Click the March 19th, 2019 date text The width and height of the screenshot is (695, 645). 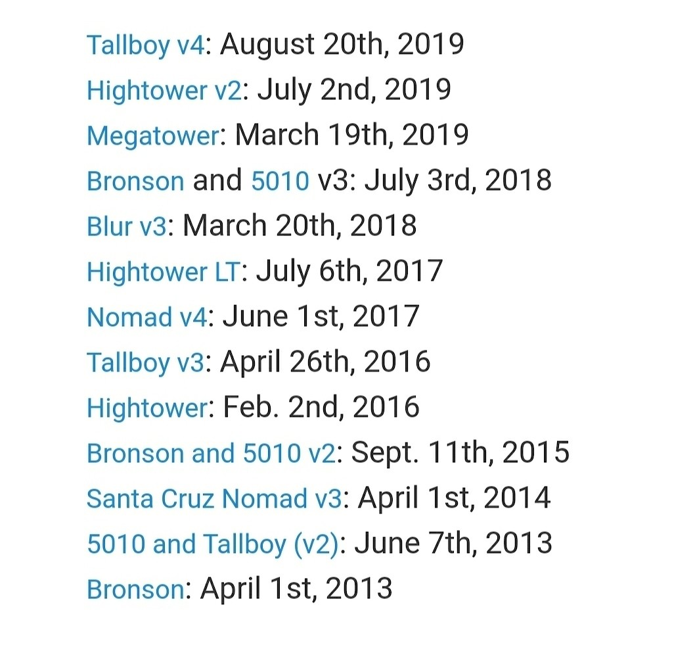[351, 136]
